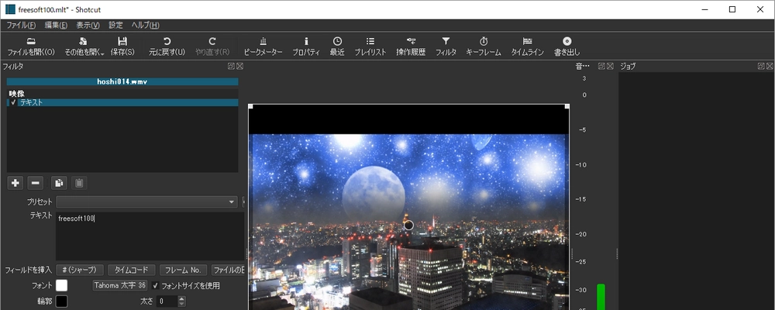The width and height of the screenshot is (775, 310).
Task: Uncheck the テキスト filter checkbox
Action: [13, 102]
